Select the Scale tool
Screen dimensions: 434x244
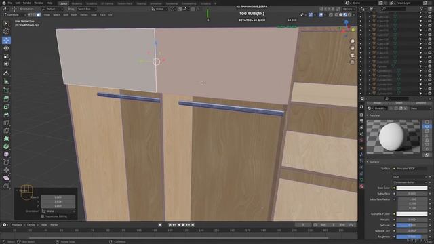6,56
